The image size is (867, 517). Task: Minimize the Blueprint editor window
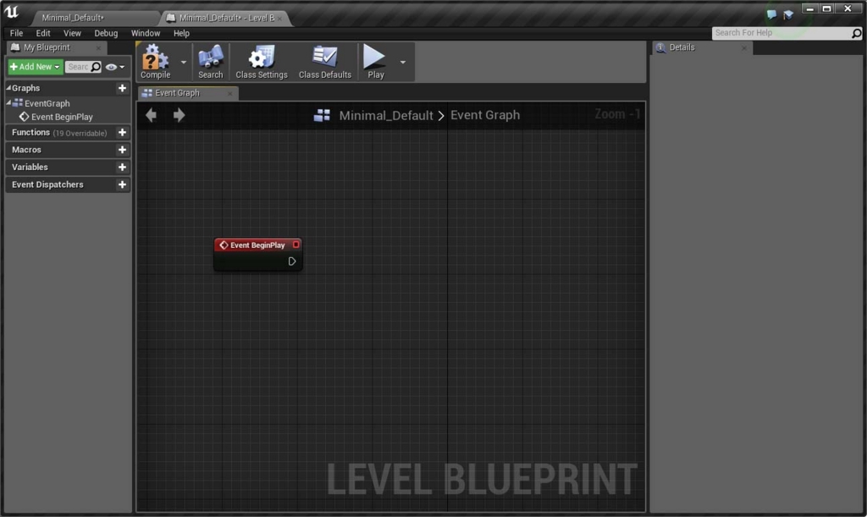pyautogui.click(x=809, y=8)
